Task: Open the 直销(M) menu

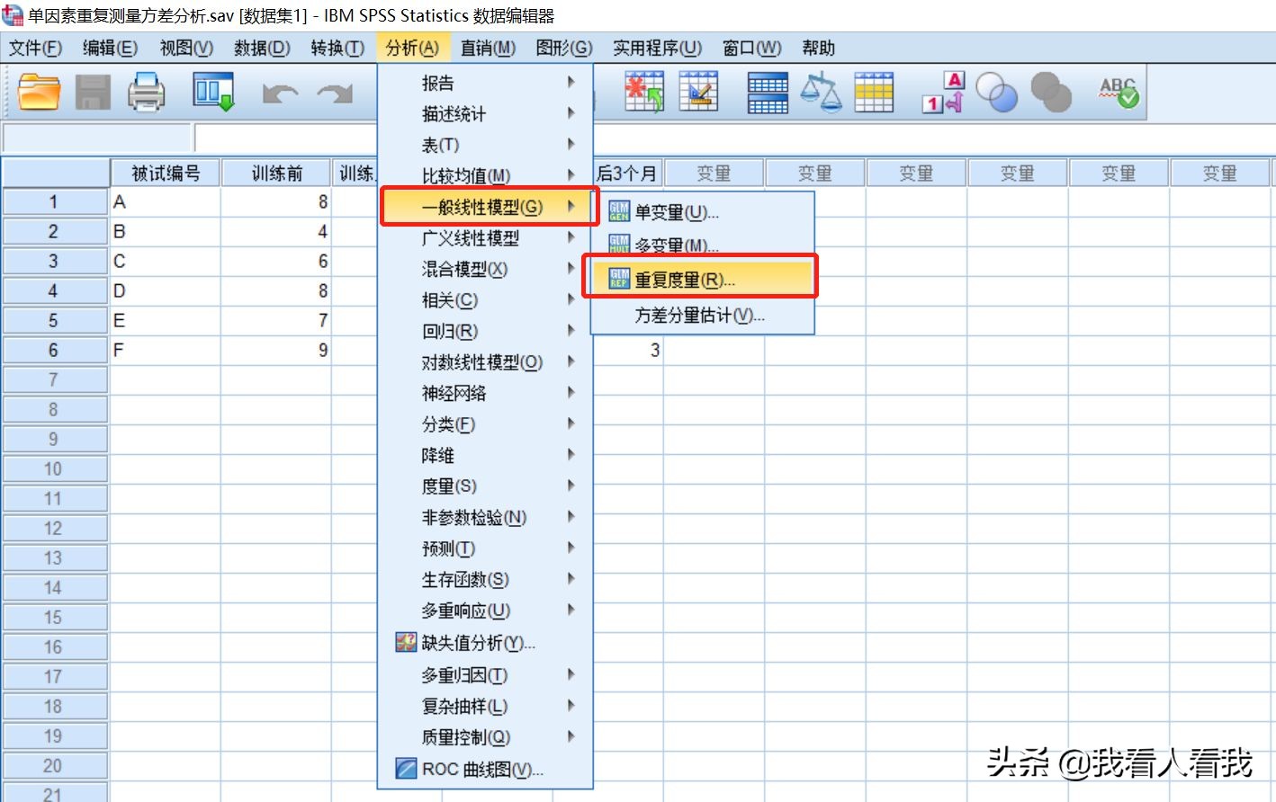Action: point(488,48)
